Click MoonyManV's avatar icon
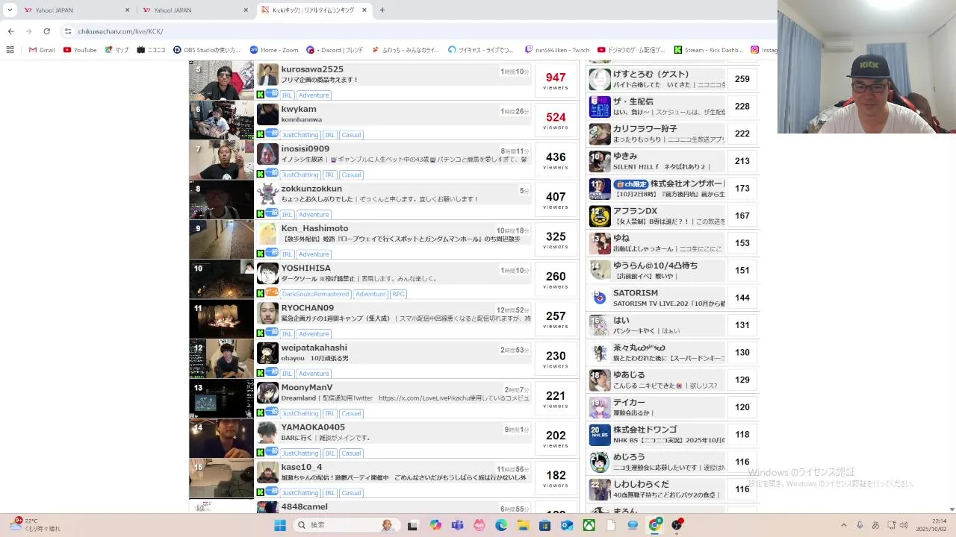 (267, 393)
